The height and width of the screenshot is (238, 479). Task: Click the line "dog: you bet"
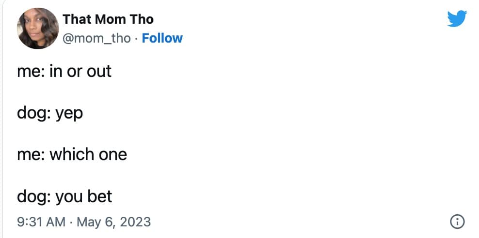[x=64, y=196]
